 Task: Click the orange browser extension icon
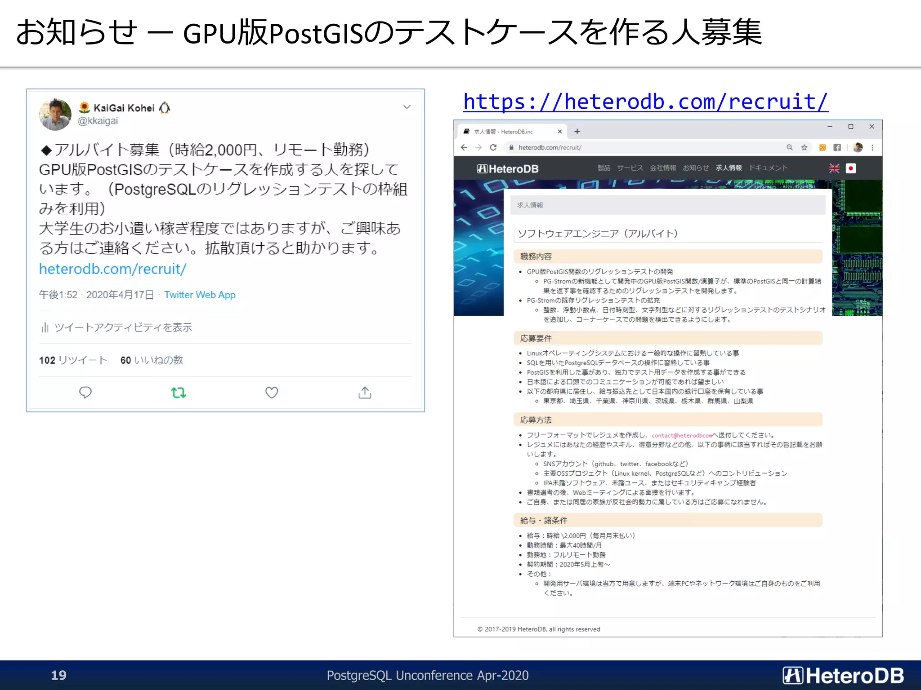[823, 147]
